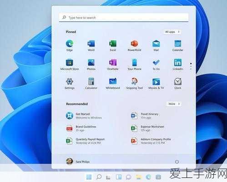
Task: Open the Calendar app
Action: tap(178, 45)
